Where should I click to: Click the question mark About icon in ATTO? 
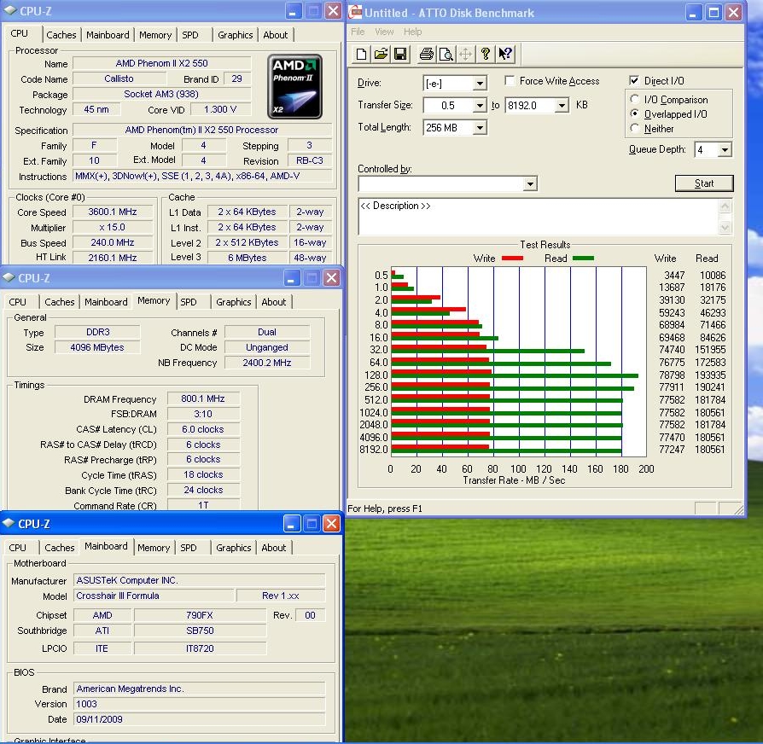[x=485, y=54]
